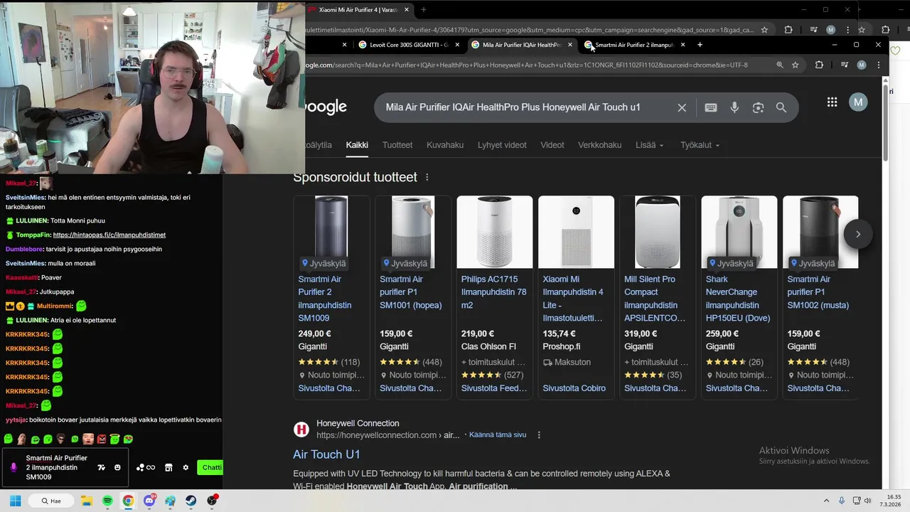
Task: Open File Explorer from the taskbar
Action: pos(86,501)
